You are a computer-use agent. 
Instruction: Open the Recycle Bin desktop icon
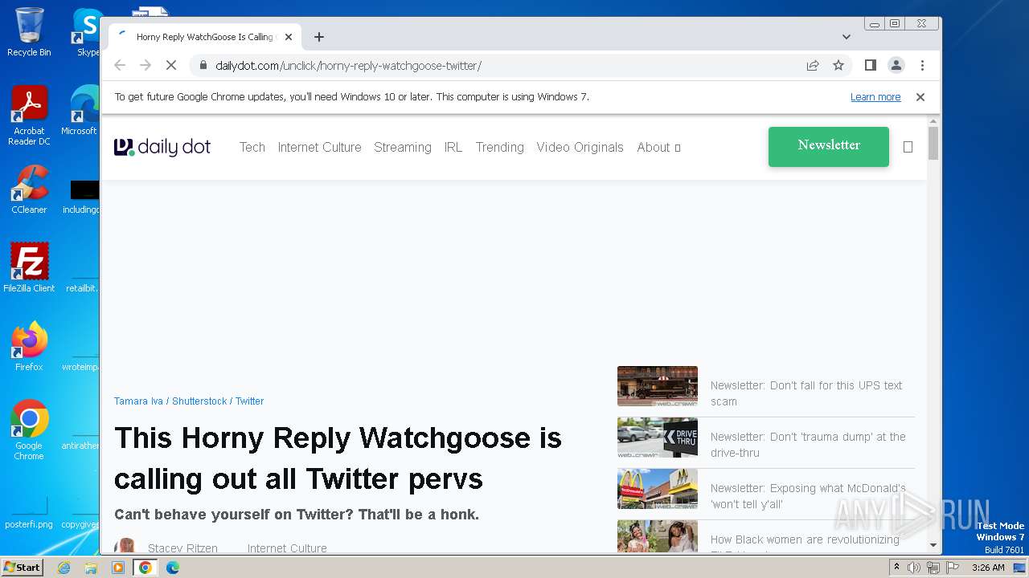pos(29,32)
